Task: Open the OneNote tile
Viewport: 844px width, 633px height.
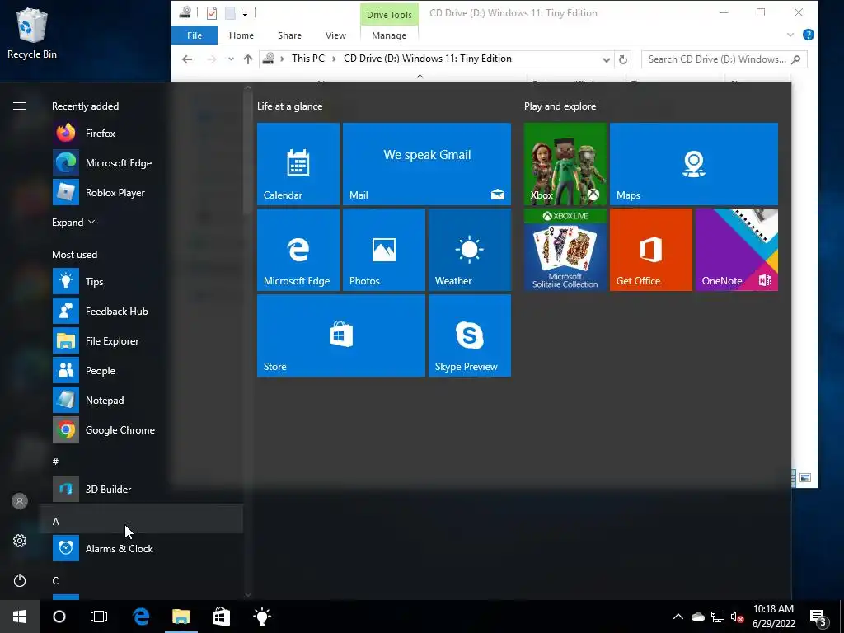Action: coord(736,250)
